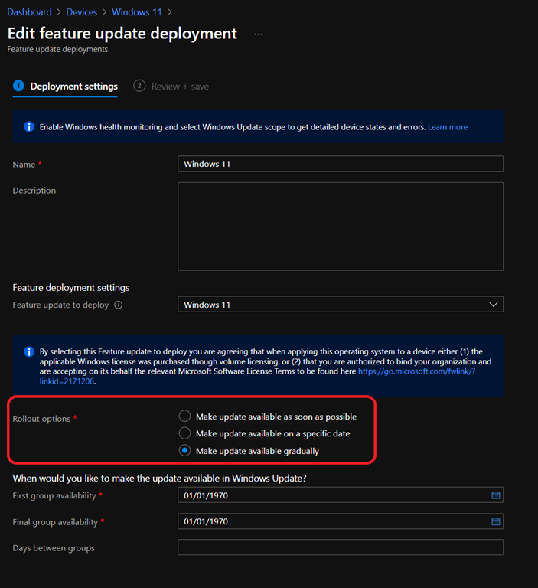Screen dimensions: 538x588
Task: Go to the Review + save step
Action: (179, 87)
